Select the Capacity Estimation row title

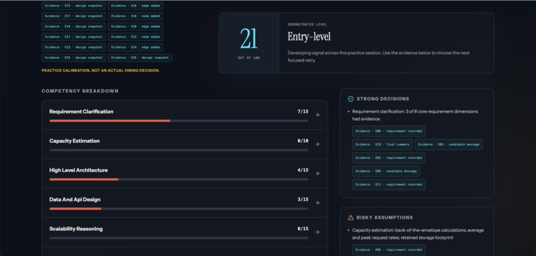(74, 141)
